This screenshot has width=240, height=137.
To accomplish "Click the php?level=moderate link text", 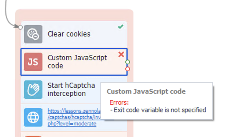I will [x=72, y=124].
